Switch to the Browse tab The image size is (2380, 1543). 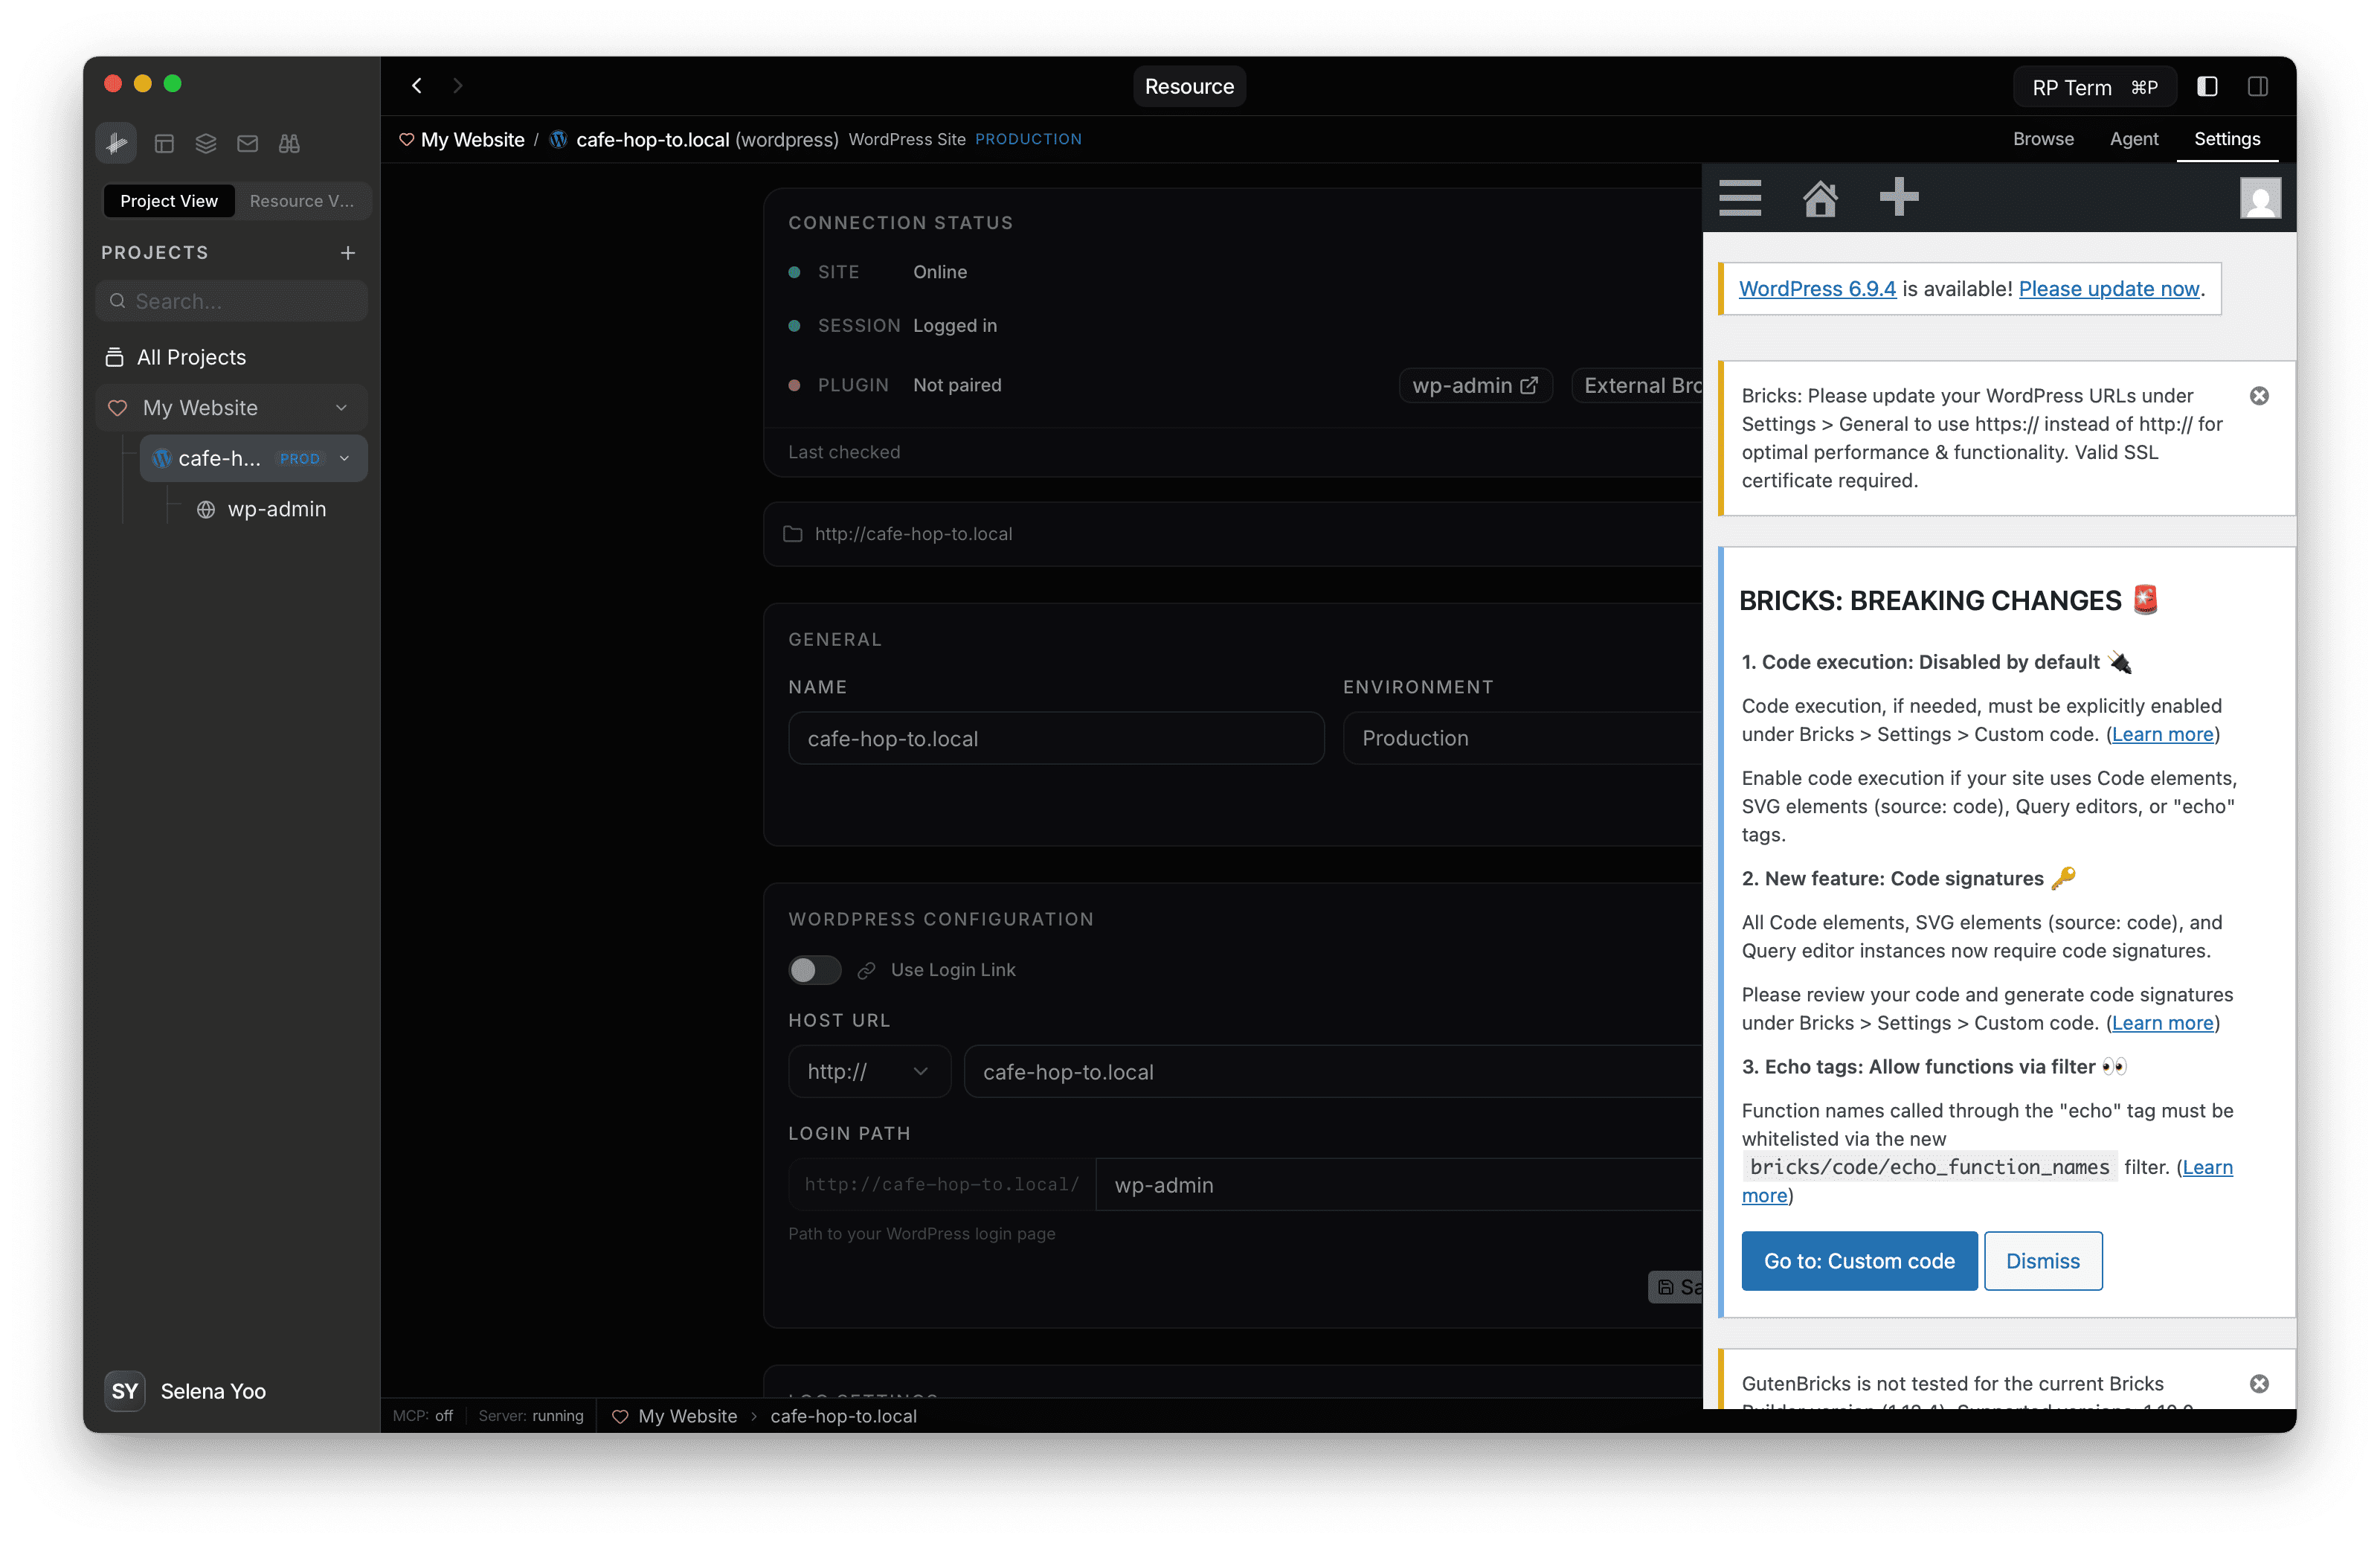click(2043, 139)
